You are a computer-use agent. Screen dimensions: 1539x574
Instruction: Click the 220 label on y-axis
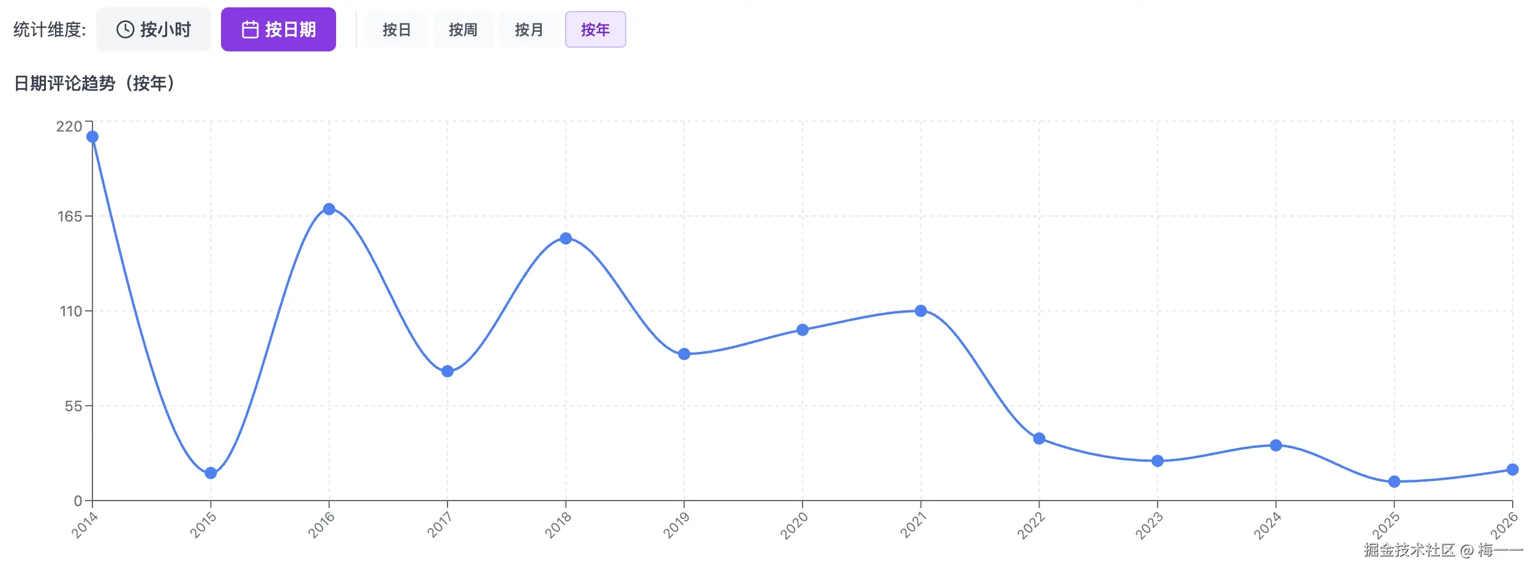(69, 127)
